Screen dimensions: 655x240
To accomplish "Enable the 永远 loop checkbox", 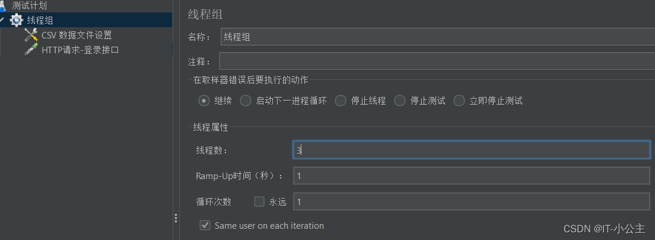I will coord(259,202).
